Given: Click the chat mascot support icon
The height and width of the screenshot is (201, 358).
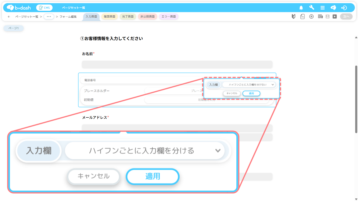Looking at the screenshot, I should pyautogui.click(x=333, y=8).
